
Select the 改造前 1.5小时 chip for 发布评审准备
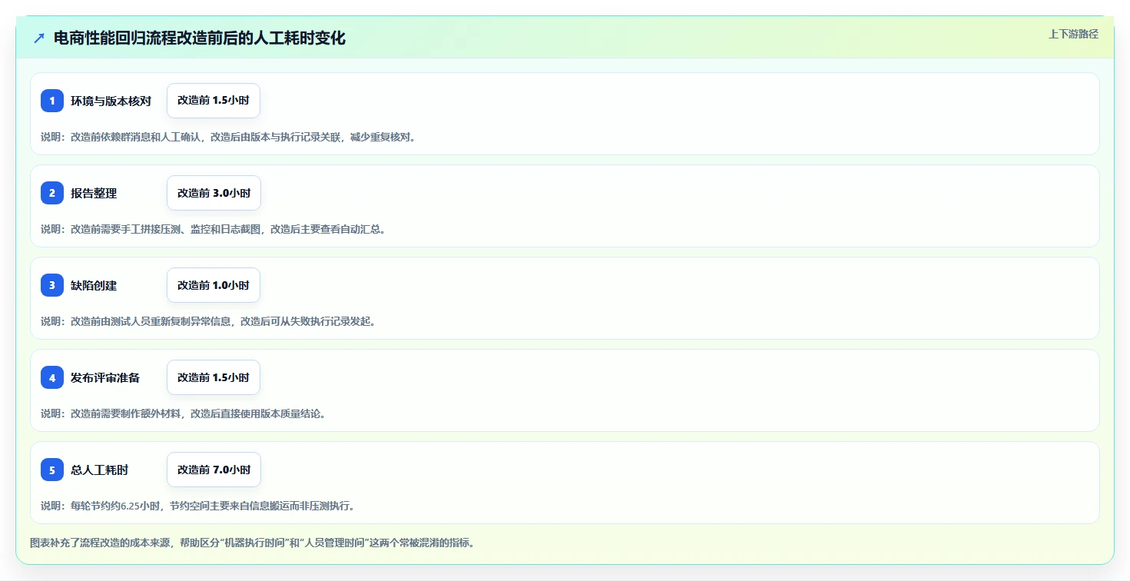pyautogui.click(x=214, y=377)
